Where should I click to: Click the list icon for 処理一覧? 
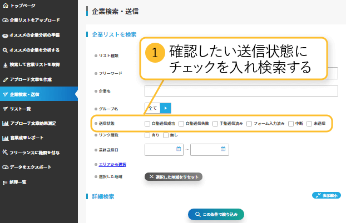click(5, 183)
